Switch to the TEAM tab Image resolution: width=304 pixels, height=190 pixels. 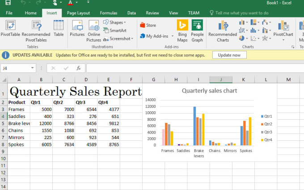194,13
